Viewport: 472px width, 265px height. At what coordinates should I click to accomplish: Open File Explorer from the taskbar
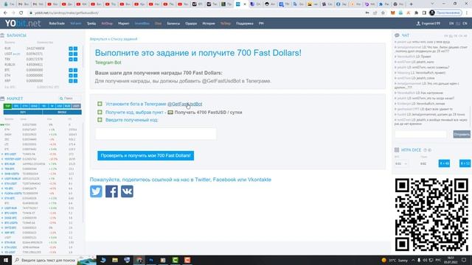point(115,260)
